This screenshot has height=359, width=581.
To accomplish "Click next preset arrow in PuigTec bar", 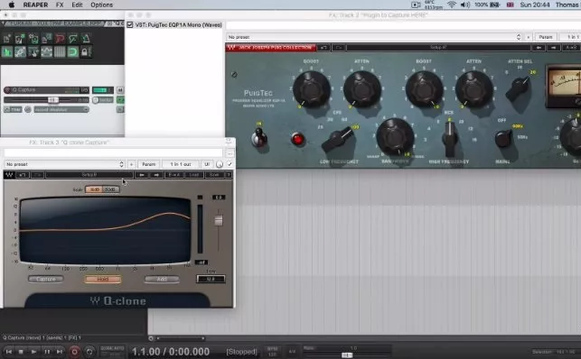I will 554,47.
